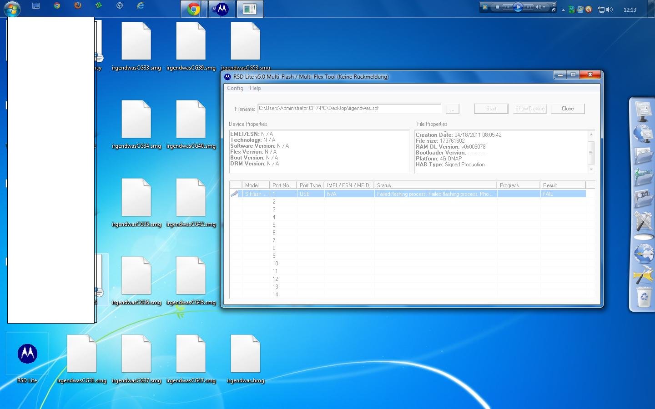The width and height of the screenshot is (655, 409).
Task: Open the clock showing 12:13
Action: click(630, 10)
